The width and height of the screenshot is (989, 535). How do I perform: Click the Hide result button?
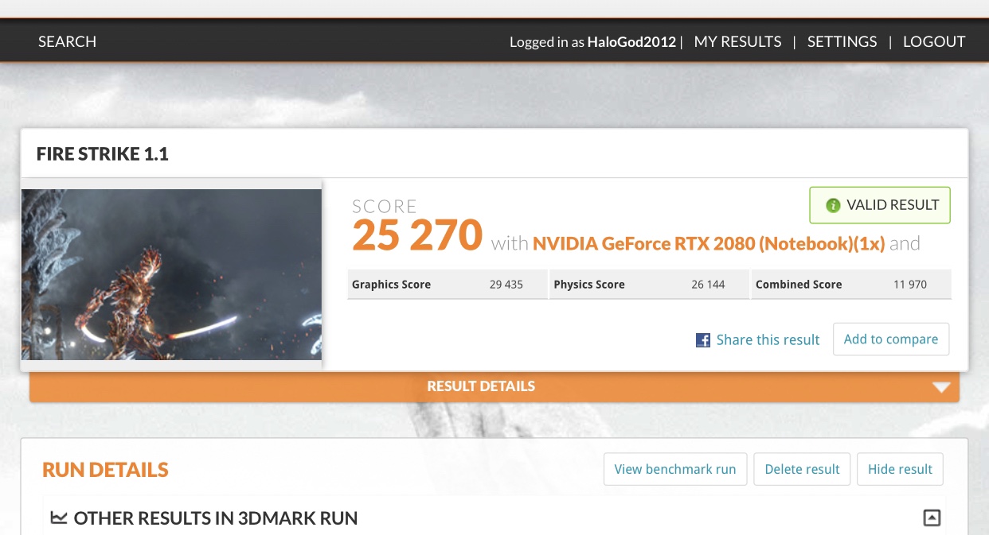(x=900, y=469)
